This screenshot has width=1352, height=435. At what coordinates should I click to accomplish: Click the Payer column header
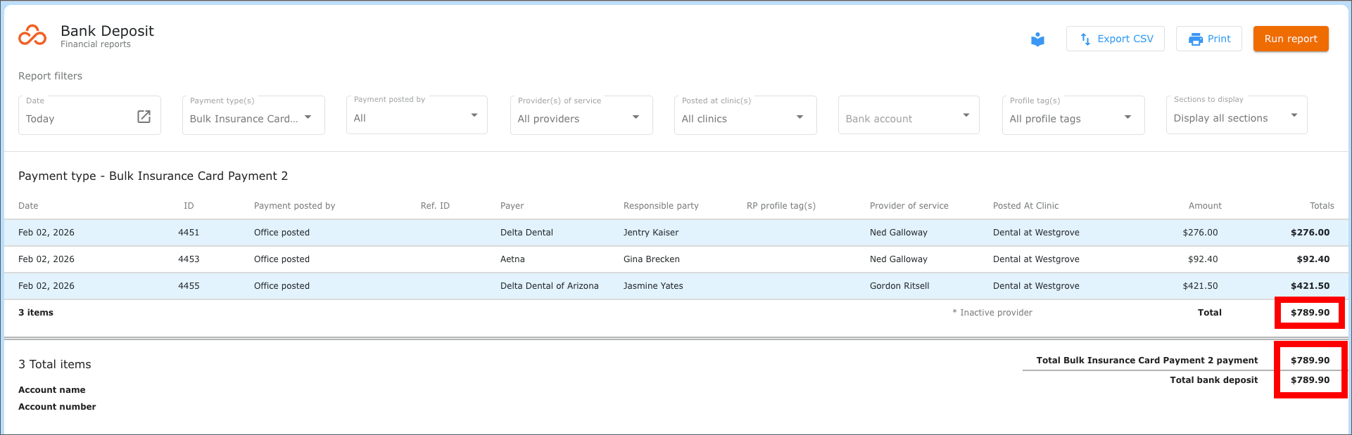coord(512,206)
